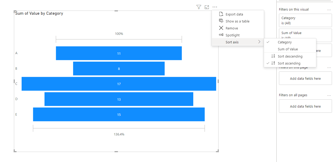
Task: Select funnel bar B with value 8
Action: 119,68
